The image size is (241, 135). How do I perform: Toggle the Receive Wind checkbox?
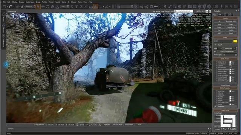[230, 73]
